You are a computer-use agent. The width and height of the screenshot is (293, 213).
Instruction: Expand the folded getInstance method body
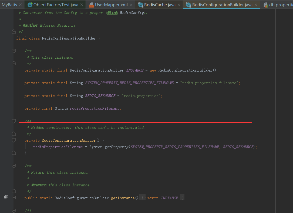click(x=14, y=198)
